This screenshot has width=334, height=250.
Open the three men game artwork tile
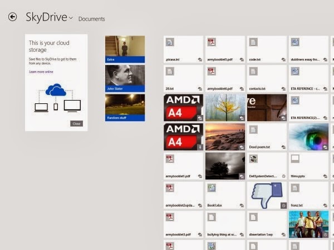308,224
